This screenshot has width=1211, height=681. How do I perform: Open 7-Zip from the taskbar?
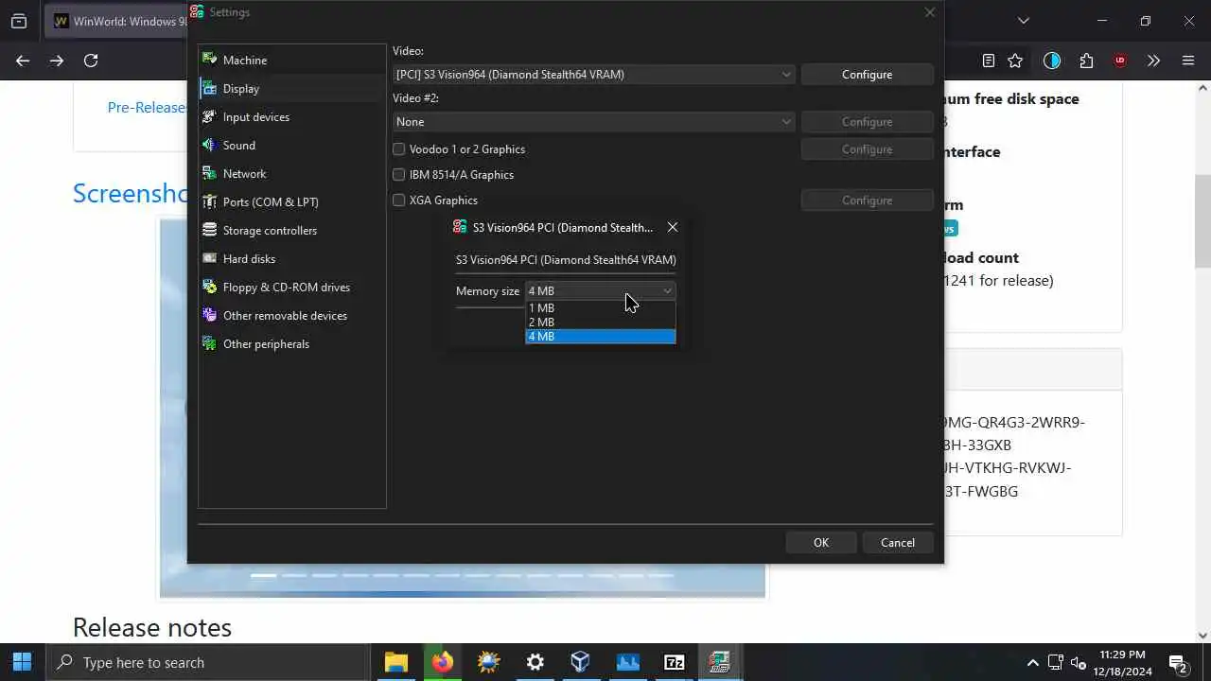tap(674, 662)
